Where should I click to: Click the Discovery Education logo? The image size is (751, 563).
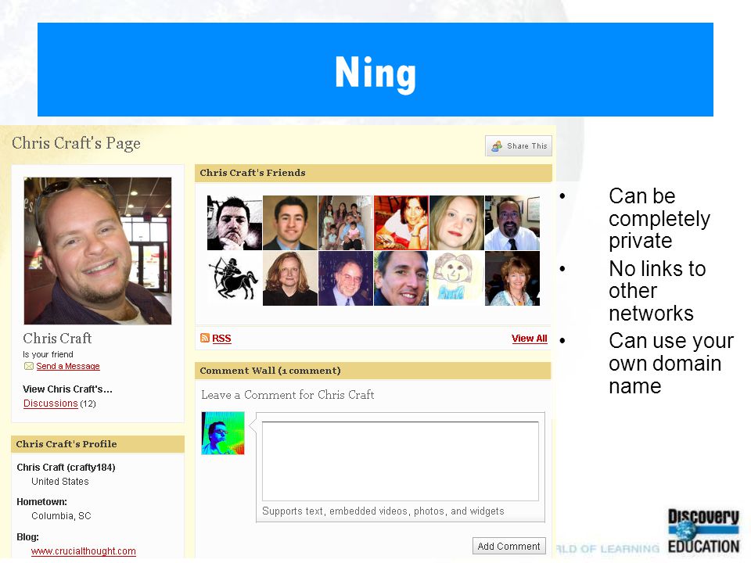point(703,531)
